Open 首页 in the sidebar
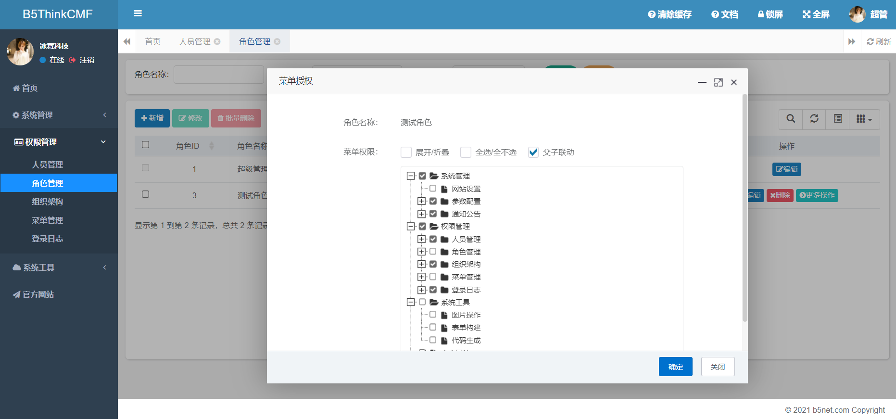 click(x=59, y=88)
